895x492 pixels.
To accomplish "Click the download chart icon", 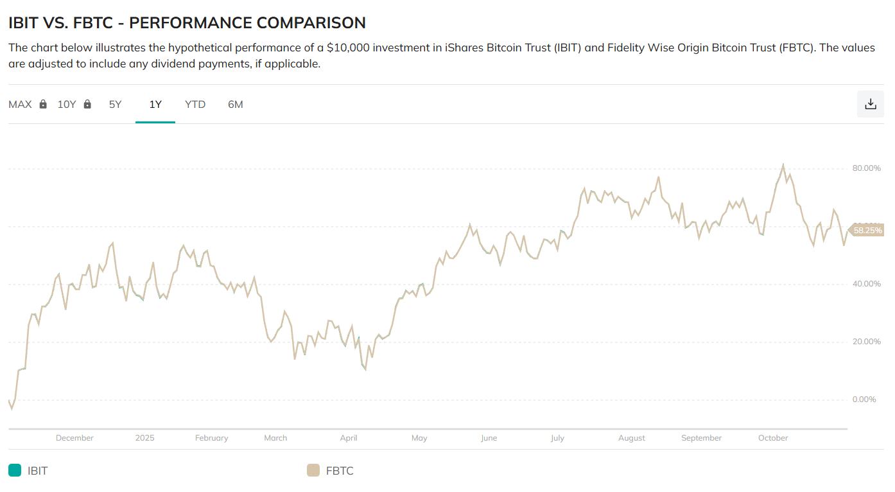I will point(870,104).
